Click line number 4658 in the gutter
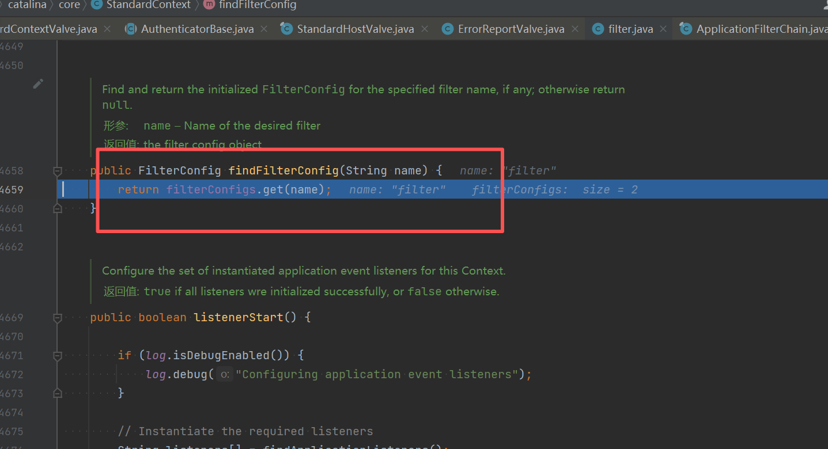Screen dimensions: 828x449 (x=12, y=171)
